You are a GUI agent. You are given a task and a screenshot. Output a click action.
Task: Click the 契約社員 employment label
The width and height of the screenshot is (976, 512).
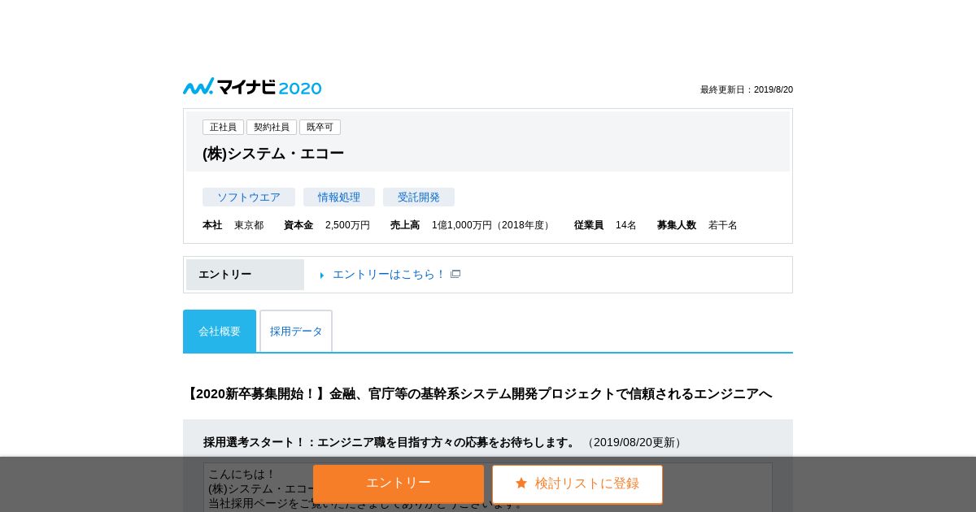272,128
